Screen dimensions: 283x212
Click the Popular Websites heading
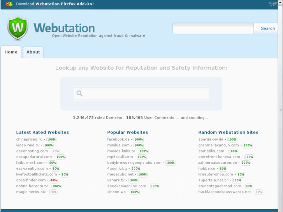[128, 132]
